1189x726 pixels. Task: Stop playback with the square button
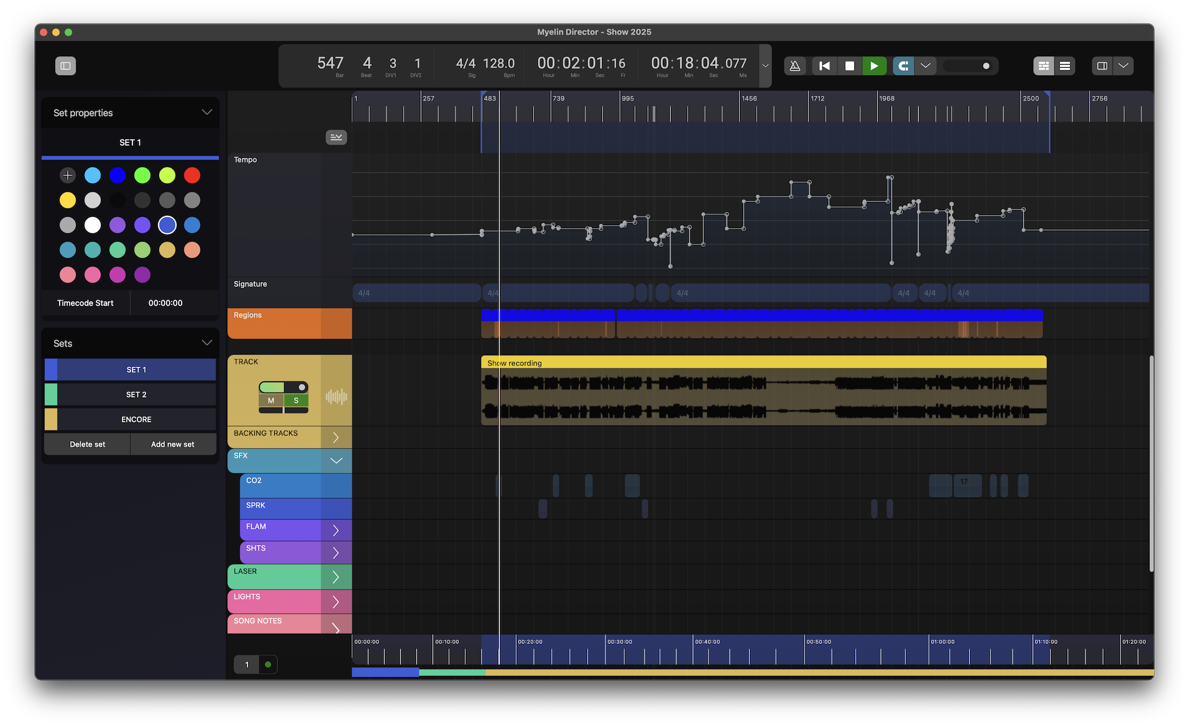click(849, 66)
